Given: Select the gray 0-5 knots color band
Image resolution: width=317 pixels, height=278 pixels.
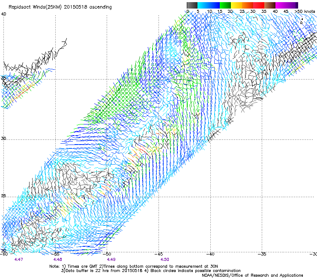Looking at the screenshot, I should point(192,5).
